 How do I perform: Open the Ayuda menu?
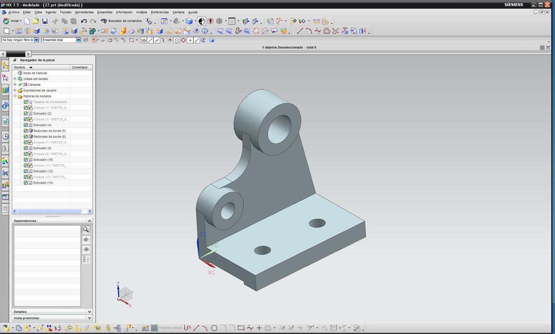pyautogui.click(x=193, y=12)
